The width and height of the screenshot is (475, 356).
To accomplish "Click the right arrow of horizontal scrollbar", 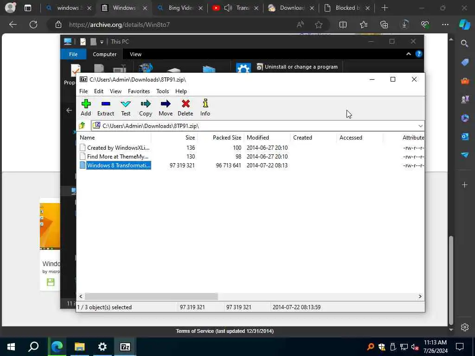I will (420, 296).
